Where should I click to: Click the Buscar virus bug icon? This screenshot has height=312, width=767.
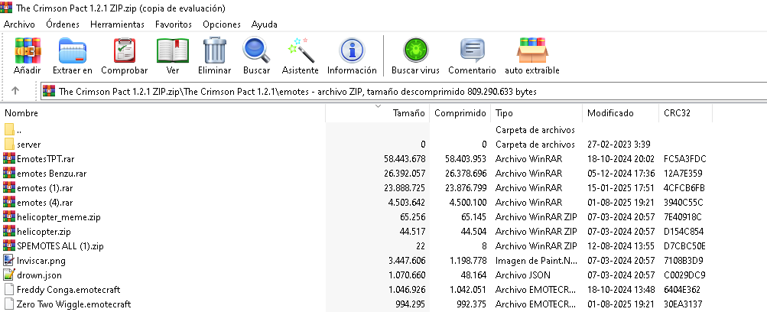click(x=415, y=50)
